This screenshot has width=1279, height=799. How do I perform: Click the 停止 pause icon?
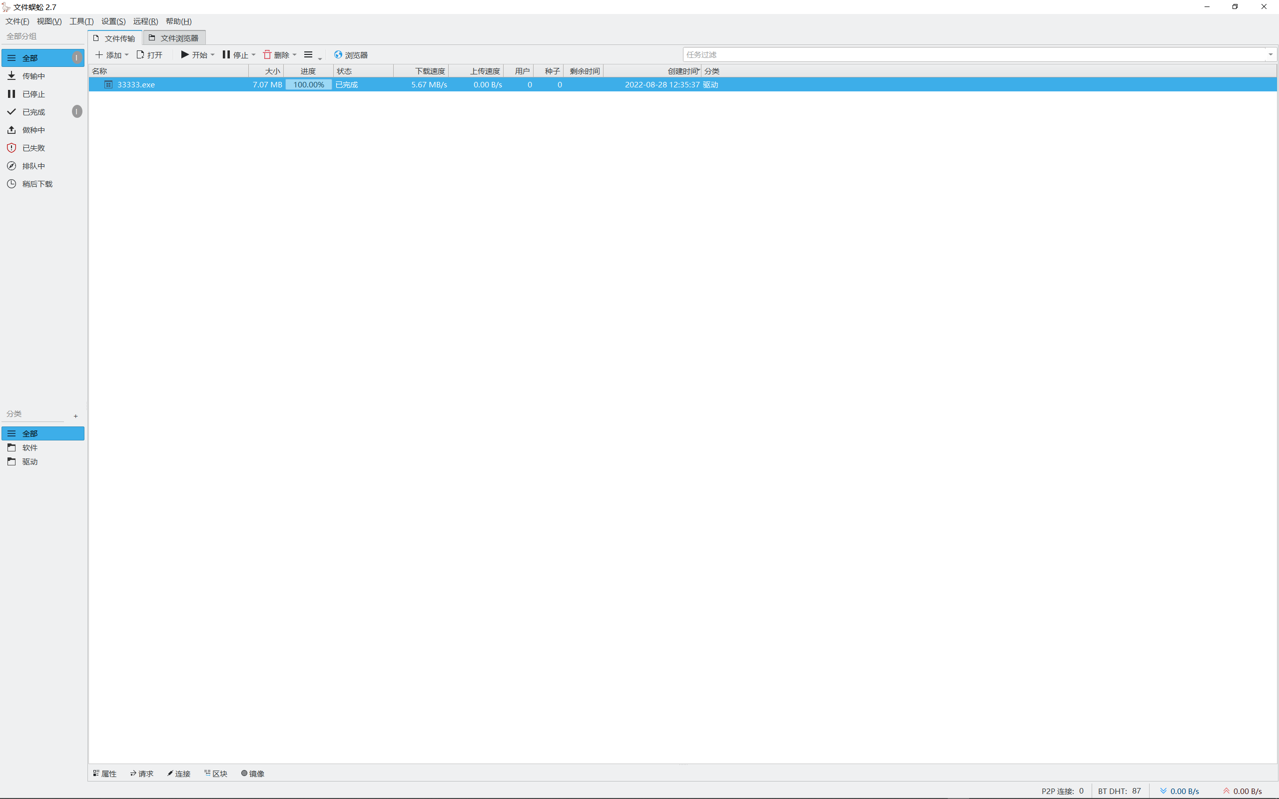(x=226, y=54)
